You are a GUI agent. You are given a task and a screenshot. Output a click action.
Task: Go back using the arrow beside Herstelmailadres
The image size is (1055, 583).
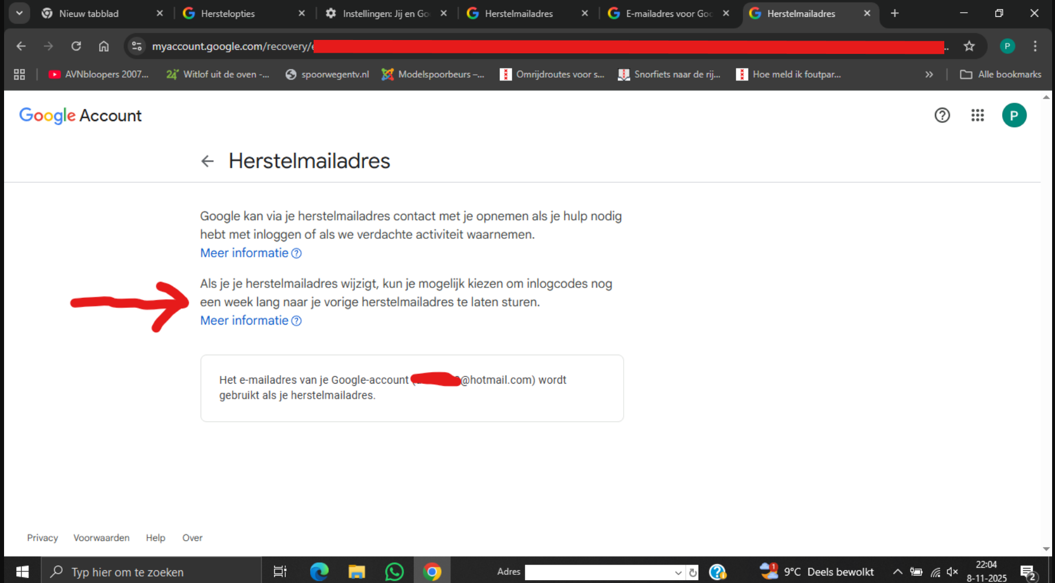pos(208,161)
